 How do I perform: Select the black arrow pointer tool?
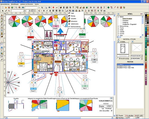point(3,11)
